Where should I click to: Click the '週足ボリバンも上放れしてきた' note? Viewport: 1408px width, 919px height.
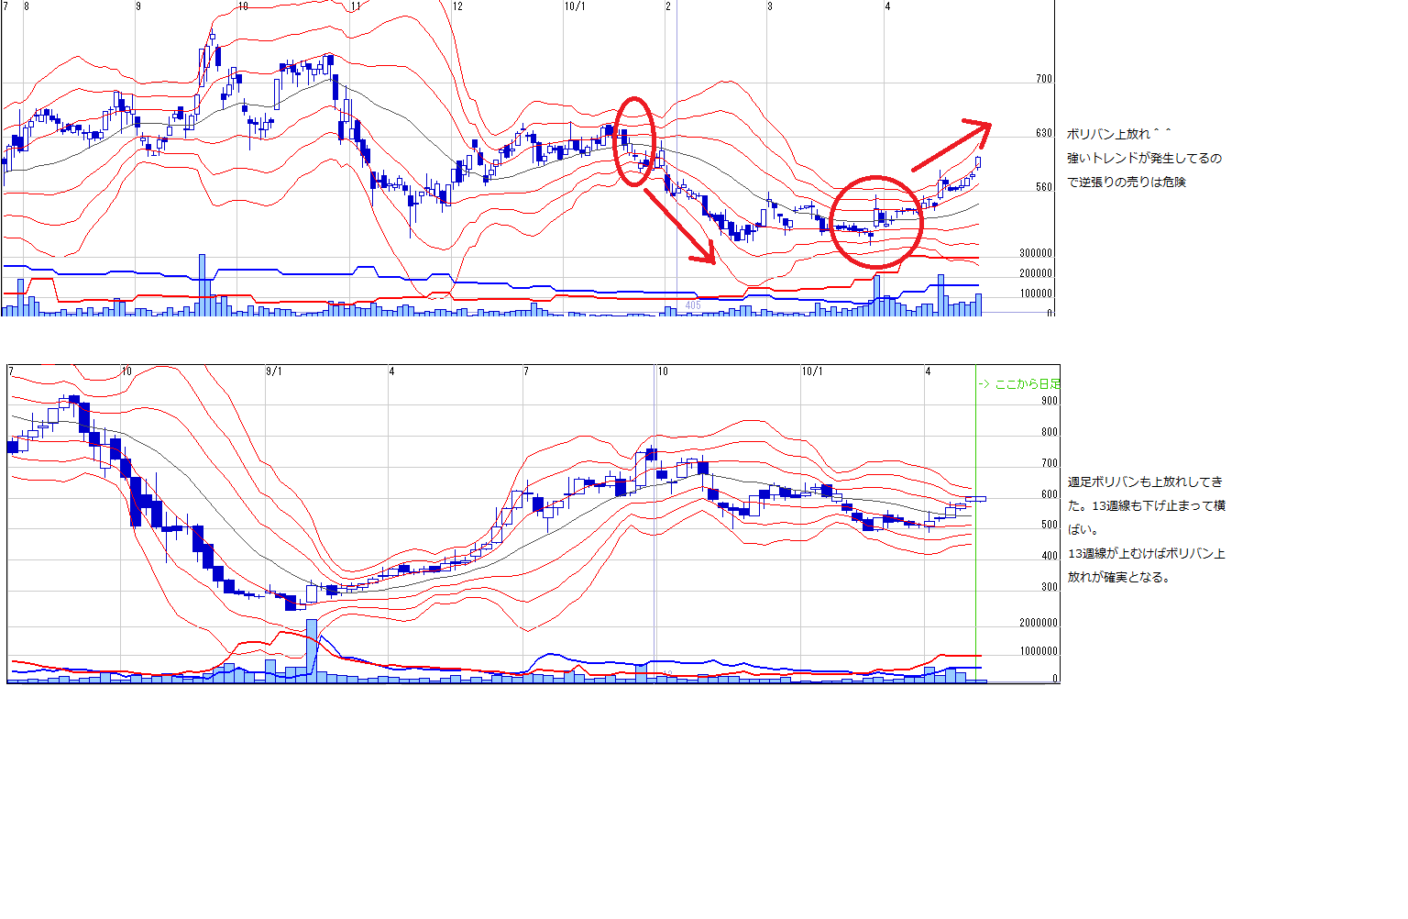point(1145,482)
